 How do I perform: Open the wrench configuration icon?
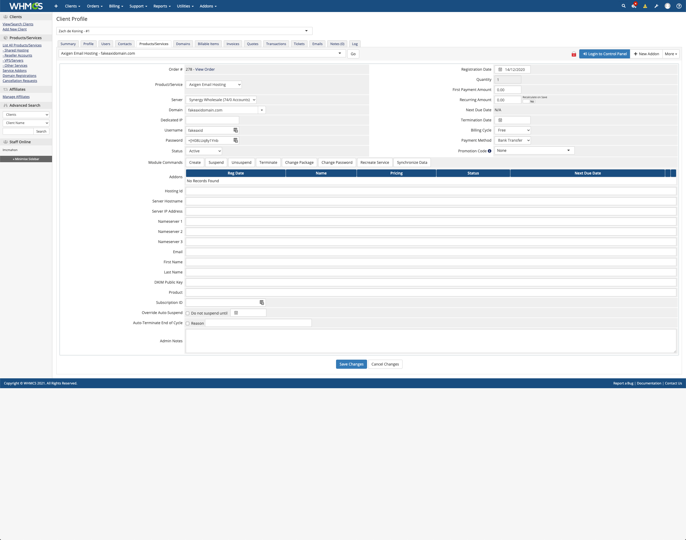coord(656,6)
